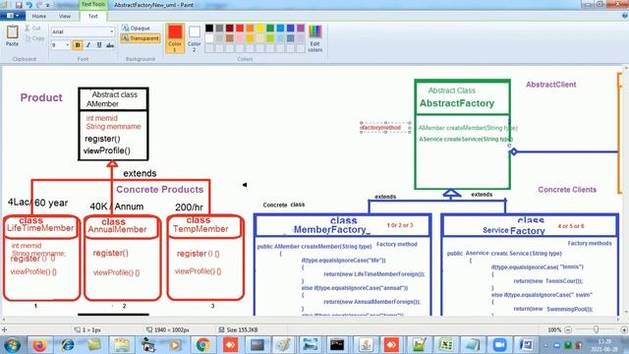Click the factorymethod text box on canvas

pyautogui.click(x=385, y=128)
